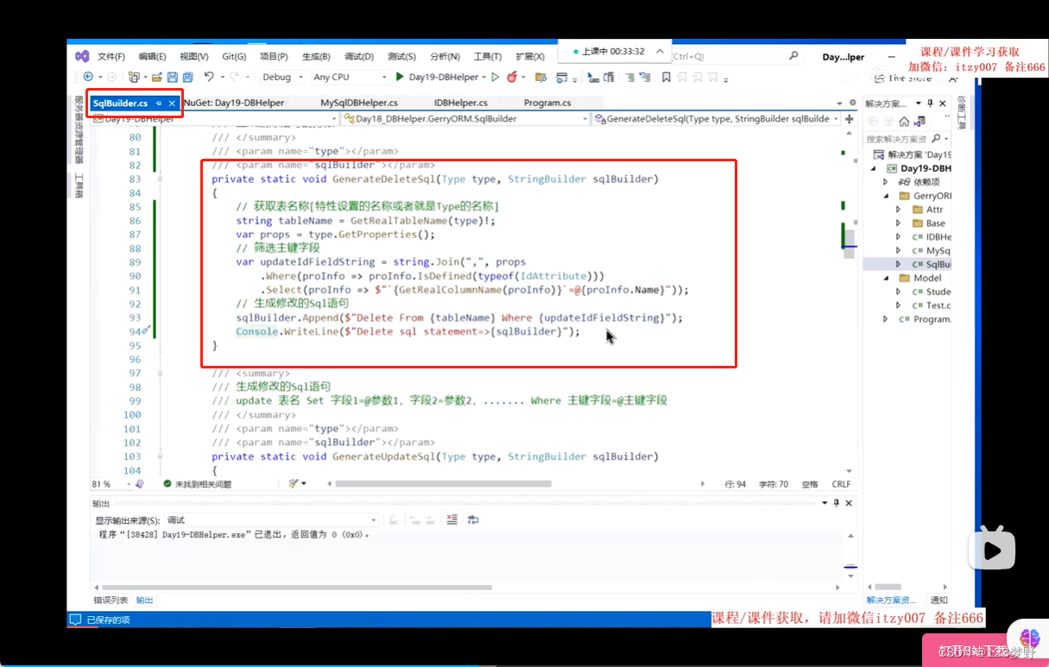
Task: Click the start without debugging outline play icon
Action: [495, 77]
